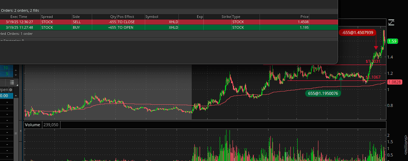
Task: Click the current price label 1.59
Action: 392,41
